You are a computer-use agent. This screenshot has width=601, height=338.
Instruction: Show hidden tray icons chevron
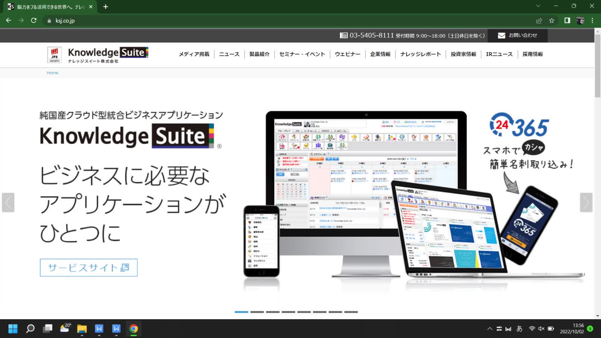[490, 329]
